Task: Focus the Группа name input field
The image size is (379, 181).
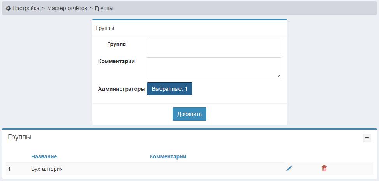Action: (x=214, y=47)
